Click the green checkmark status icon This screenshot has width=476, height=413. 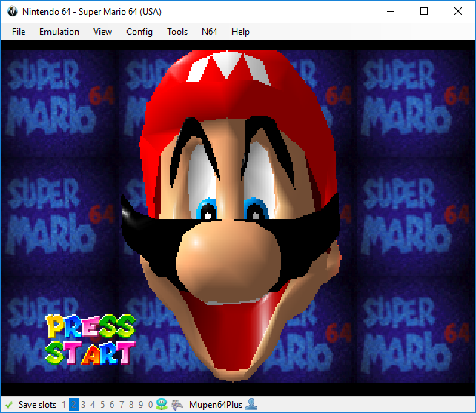pos(9,405)
